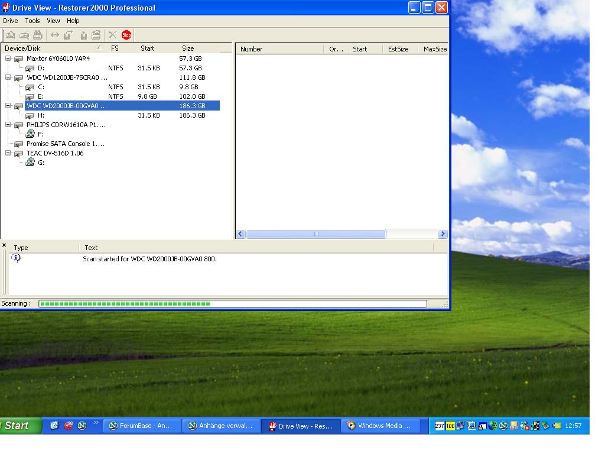Image resolution: width=605 pixels, height=454 pixels.
Task: Sort by the Device/Disk column header
Action: coord(53,48)
